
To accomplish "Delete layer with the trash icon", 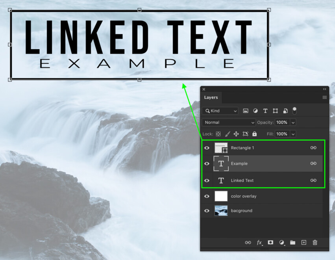I will pos(315,243).
